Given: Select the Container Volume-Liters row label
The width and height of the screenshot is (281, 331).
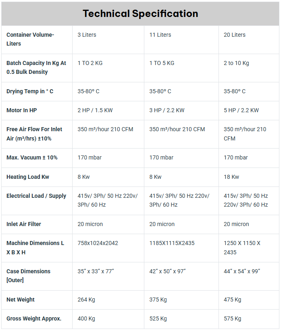Looking at the screenshot, I should tap(30, 39).
